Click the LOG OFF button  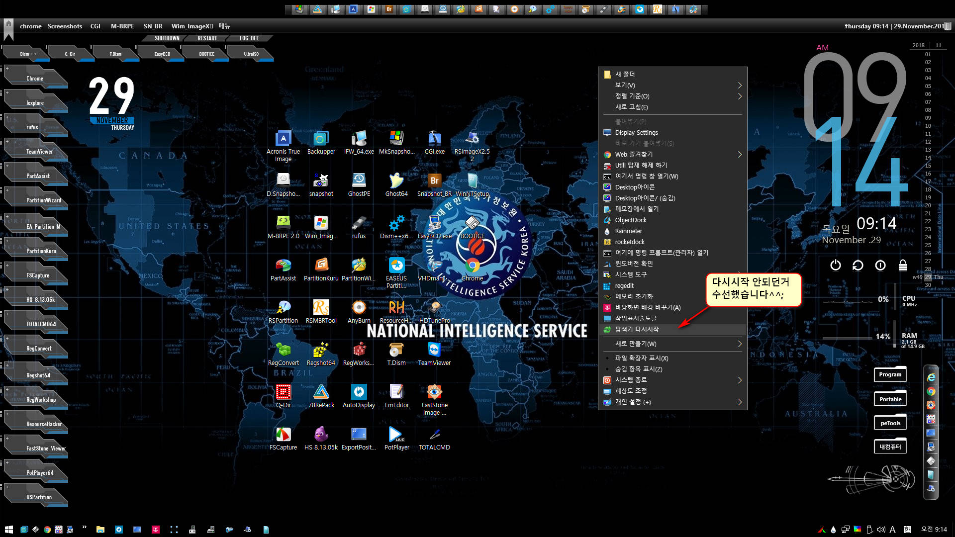click(249, 38)
